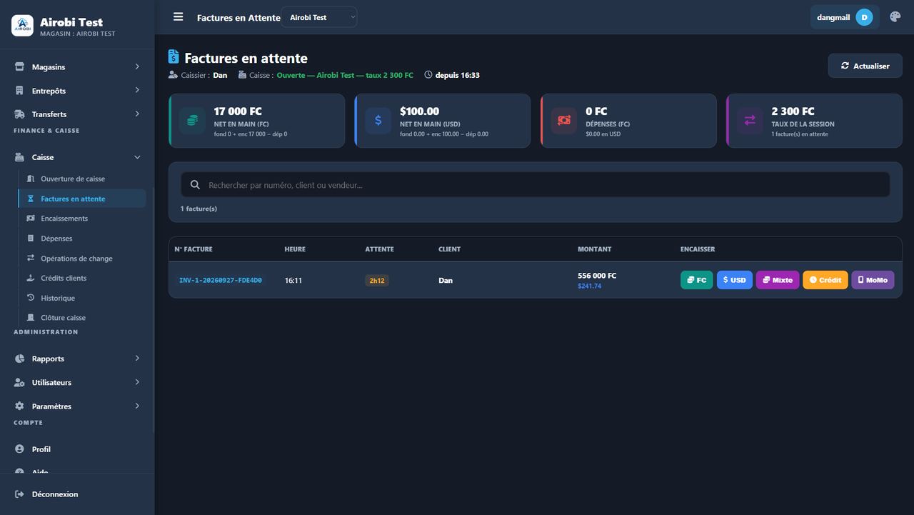Click the invoice icon beside the Factures en attente heading
This screenshot has width=914, height=515.
coord(174,56)
